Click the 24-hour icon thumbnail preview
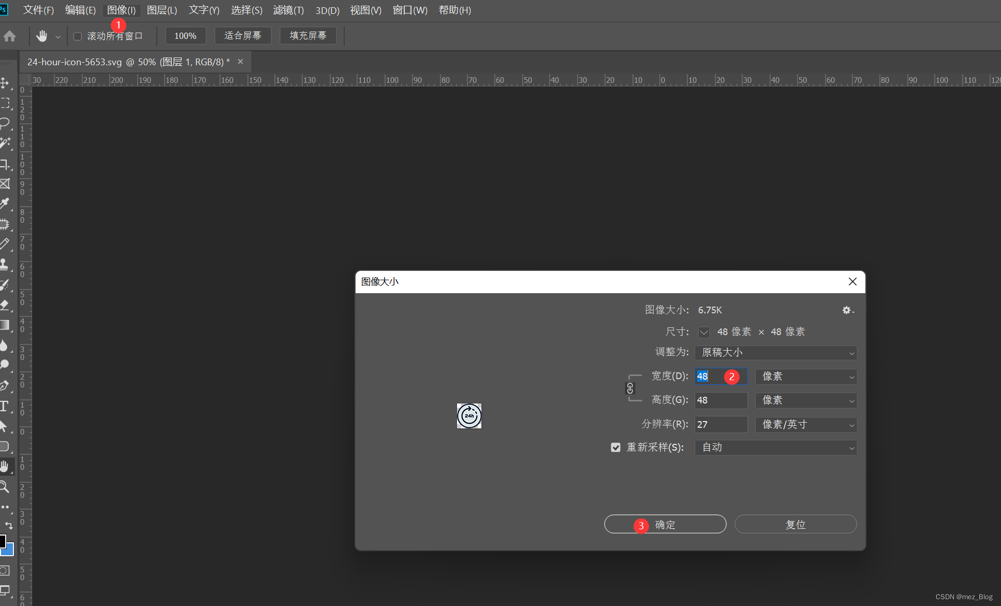This screenshot has width=1001, height=606. point(469,416)
